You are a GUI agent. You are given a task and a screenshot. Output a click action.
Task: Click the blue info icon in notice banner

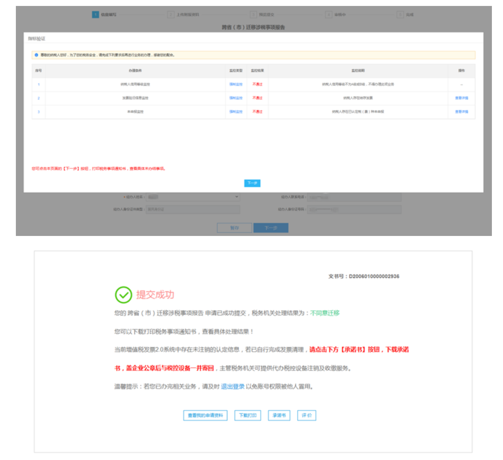36,55
